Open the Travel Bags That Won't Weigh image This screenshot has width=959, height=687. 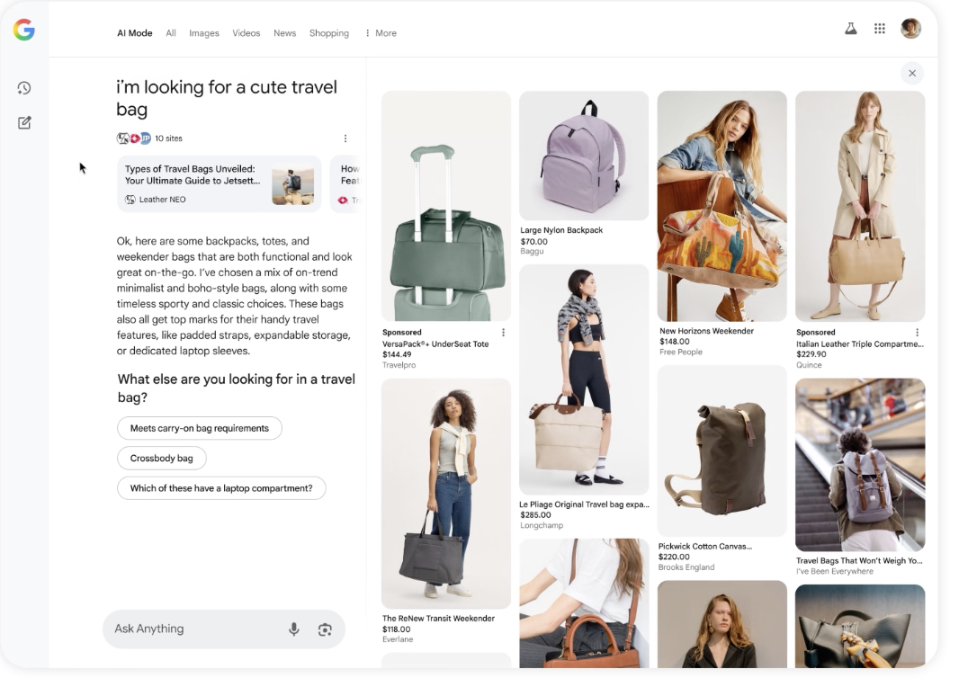point(860,465)
